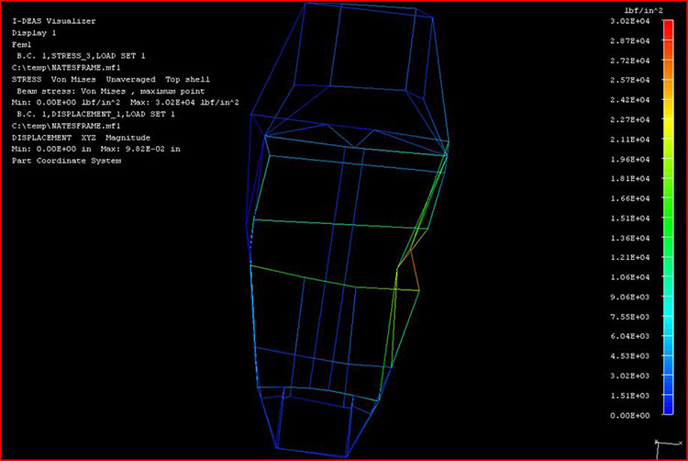
Task: Click the yellow band of the legend bar
Action: 668,129
